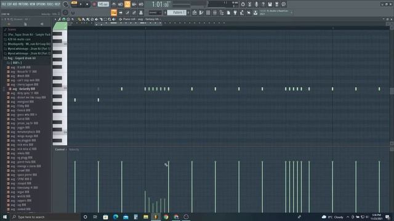Toggle the auto-scroll arrow button
This screenshot has width=394, height=221.
click(x=121, y=12)
